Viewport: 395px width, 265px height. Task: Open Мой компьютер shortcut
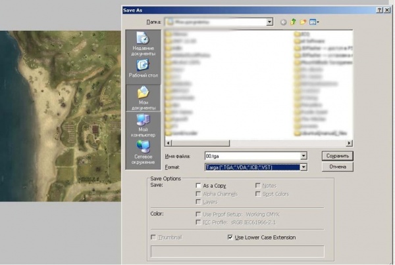(143, 125)
